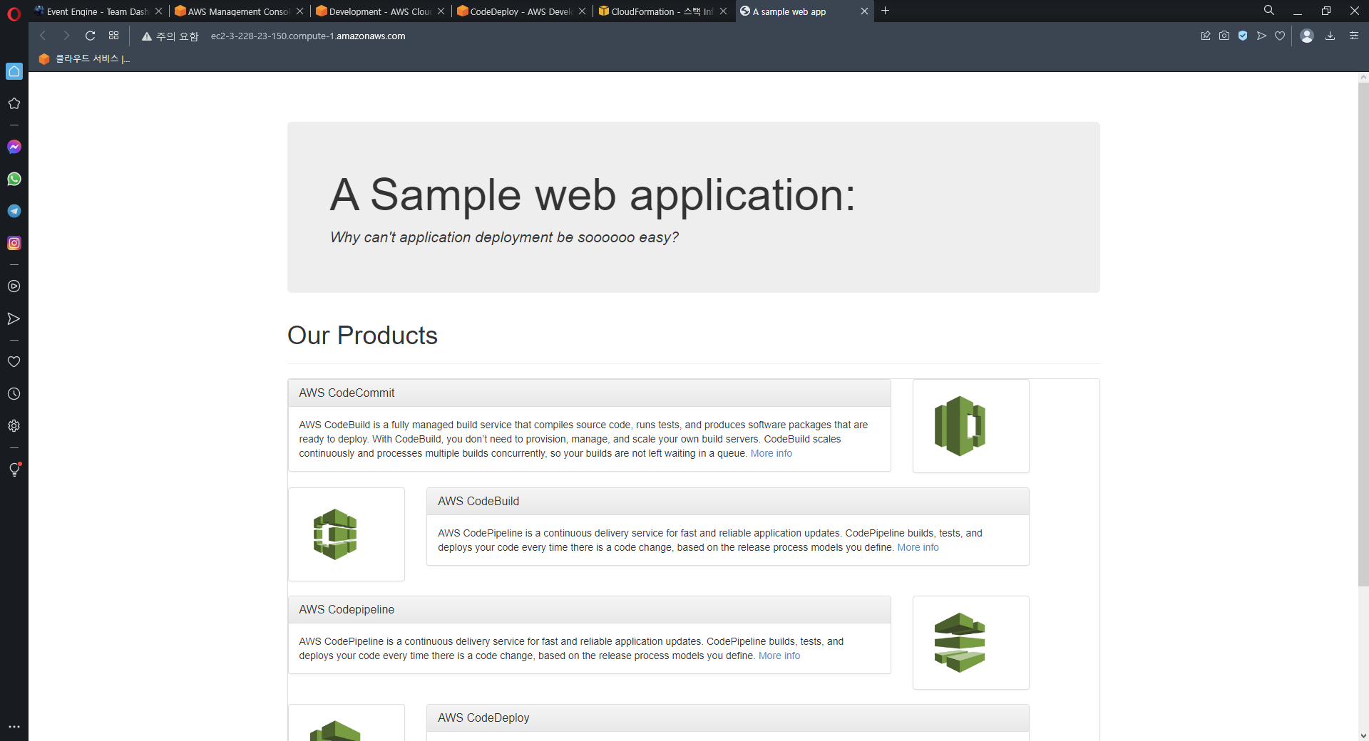Open WhatsApp in the sidebar
The height and width of the screenshot is (741, 1369).
tap(14, 179)
